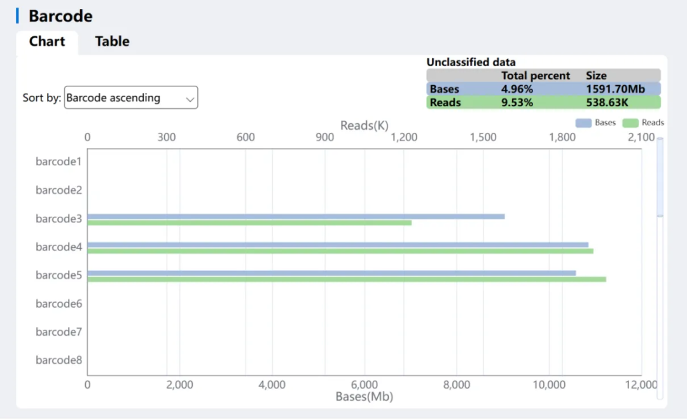This screenshot has height=419, width=687.
Task: Click the barcode5 blue Bases bar
Action: click(x=331, y=273)
